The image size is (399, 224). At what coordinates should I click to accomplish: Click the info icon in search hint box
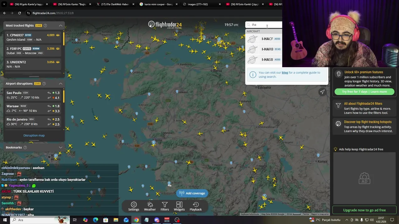(253, 75)
